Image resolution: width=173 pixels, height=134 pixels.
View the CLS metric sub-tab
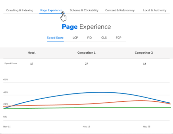(104, 38)
